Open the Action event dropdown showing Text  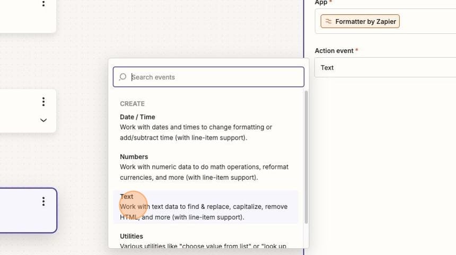385,67
